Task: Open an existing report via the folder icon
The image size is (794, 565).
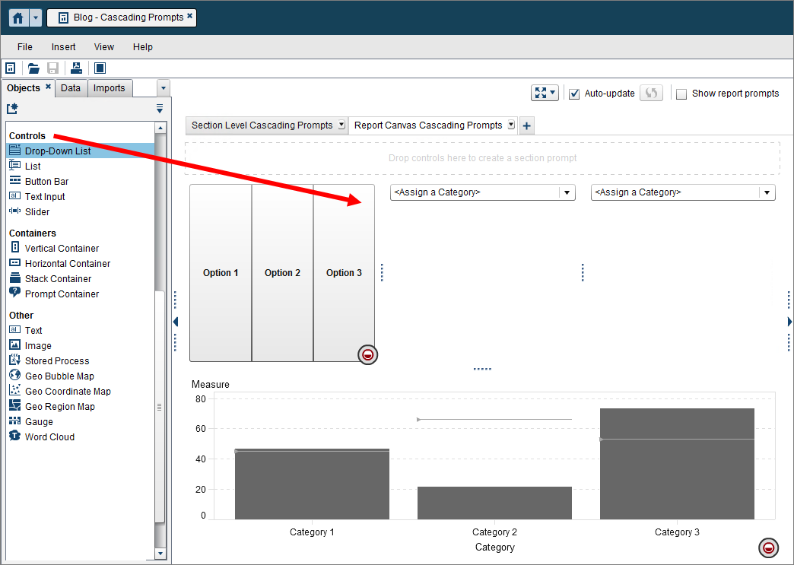Action: [33, 68]
